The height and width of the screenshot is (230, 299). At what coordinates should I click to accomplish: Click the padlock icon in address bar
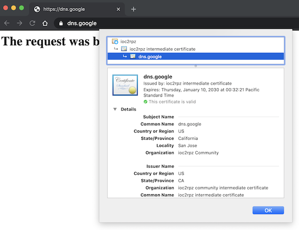click(61, 23)
